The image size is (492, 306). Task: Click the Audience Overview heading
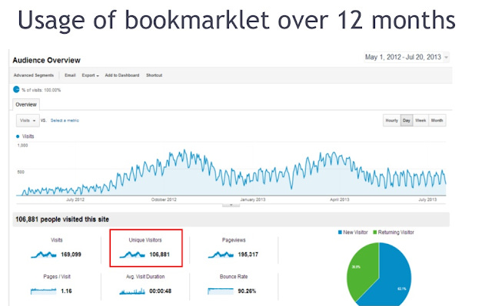[x=46, y=60]
